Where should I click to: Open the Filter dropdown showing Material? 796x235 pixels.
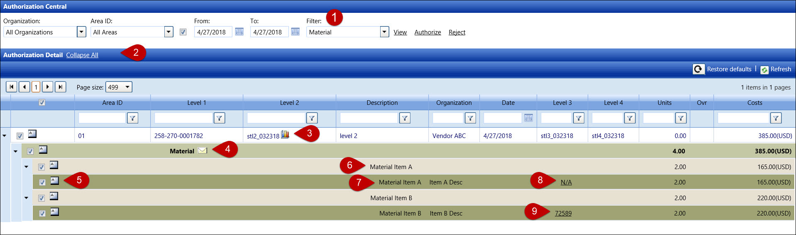[x=384, y=32]
